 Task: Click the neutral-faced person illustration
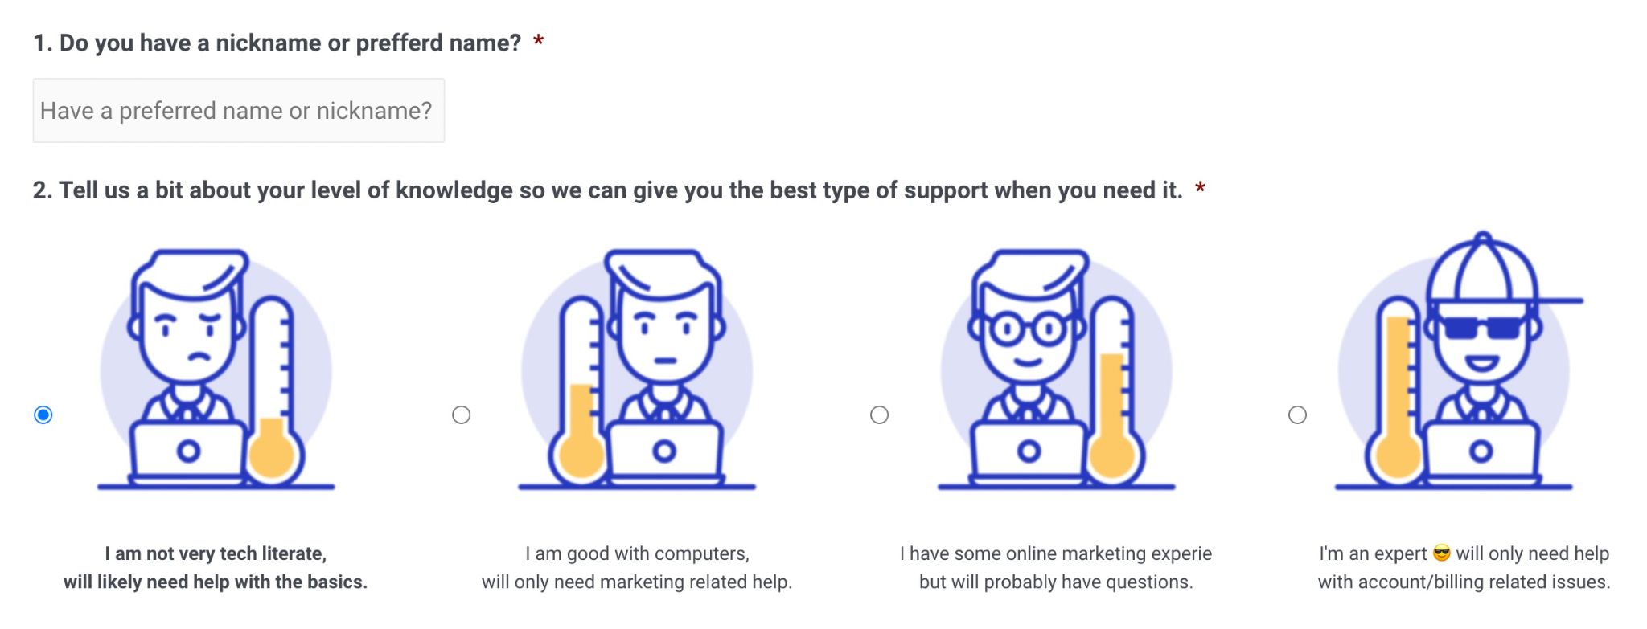(x=664, y=329)
